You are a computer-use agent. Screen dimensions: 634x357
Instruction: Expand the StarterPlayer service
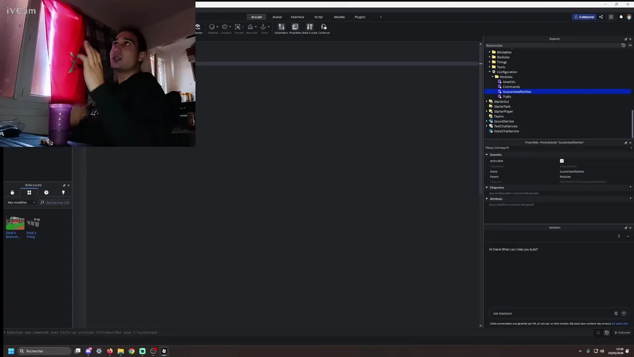coord(487,112)
